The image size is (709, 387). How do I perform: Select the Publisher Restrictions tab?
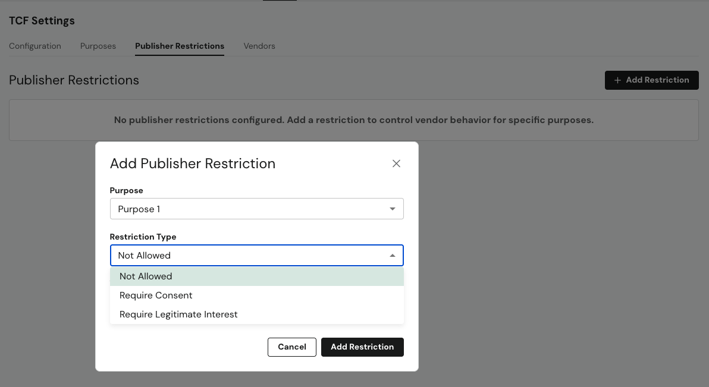tap(180, 46)
